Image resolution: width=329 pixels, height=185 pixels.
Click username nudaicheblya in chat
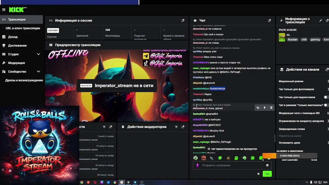coord(201,89)
